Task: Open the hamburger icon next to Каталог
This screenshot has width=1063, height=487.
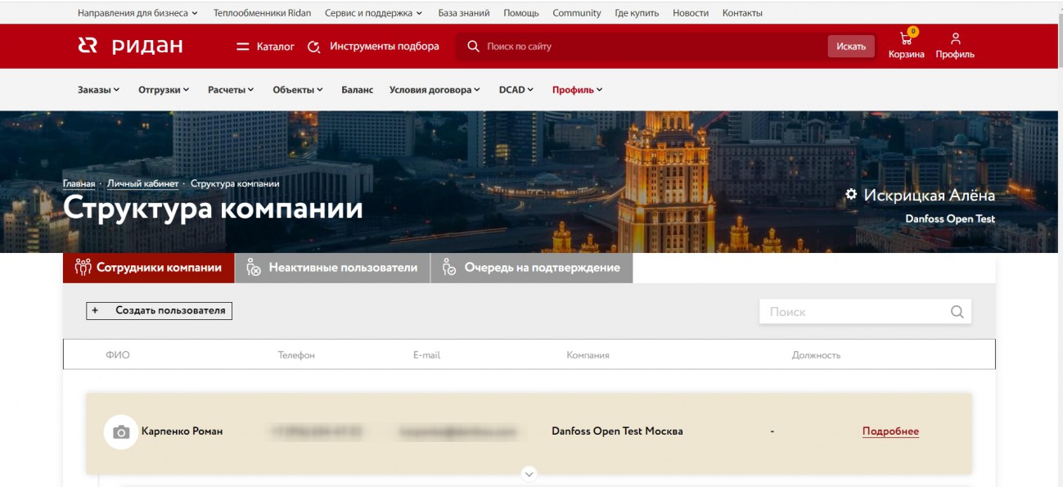Action: click(242, 47)
